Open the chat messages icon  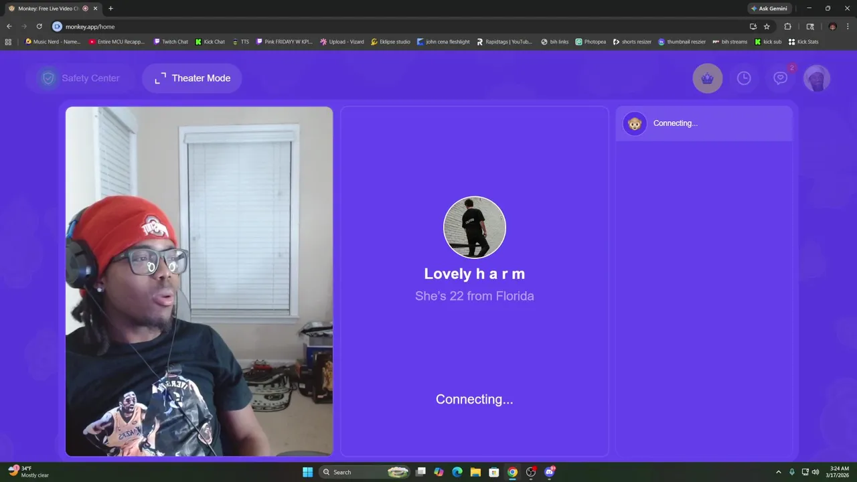pyautogui.click(x=781, y=78)
